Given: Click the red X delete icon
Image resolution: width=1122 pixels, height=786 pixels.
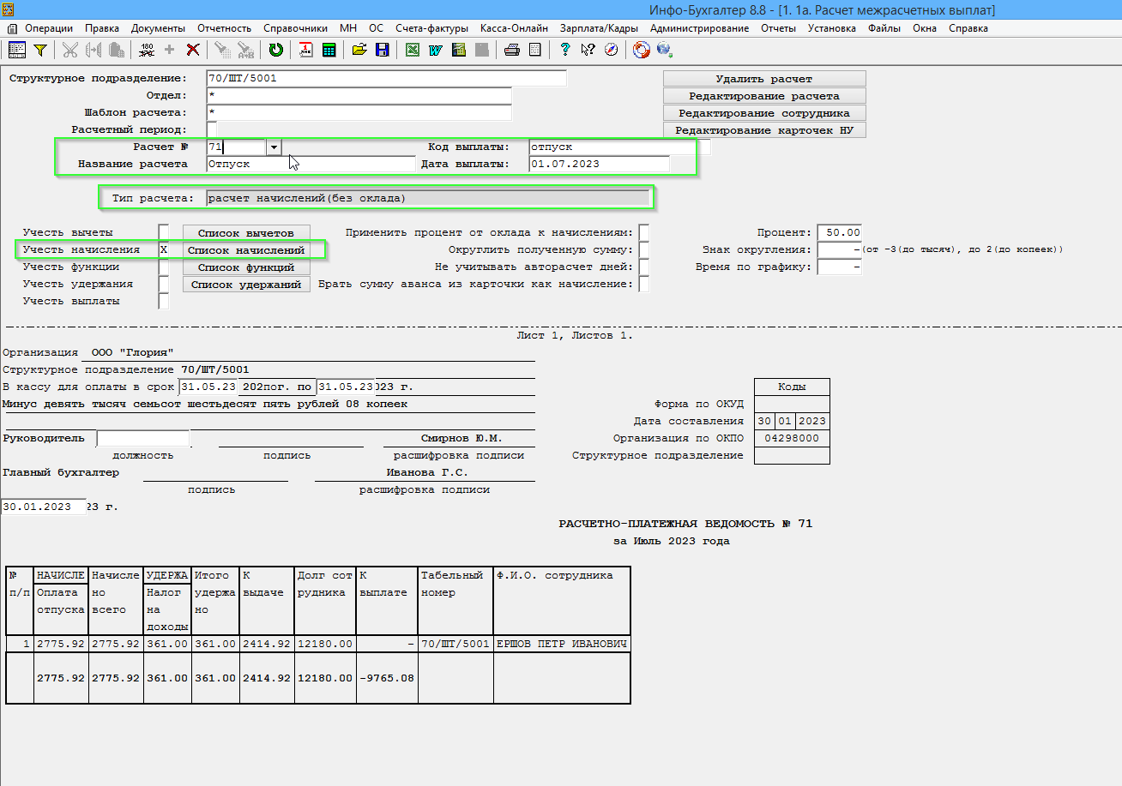Looking at the screenshot, I should point(193,50).
